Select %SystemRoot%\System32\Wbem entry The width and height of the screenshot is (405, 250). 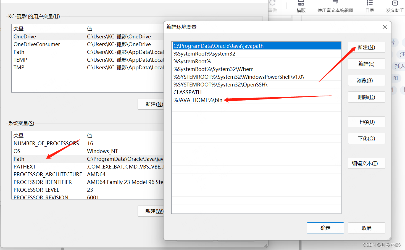coord(256,69)
